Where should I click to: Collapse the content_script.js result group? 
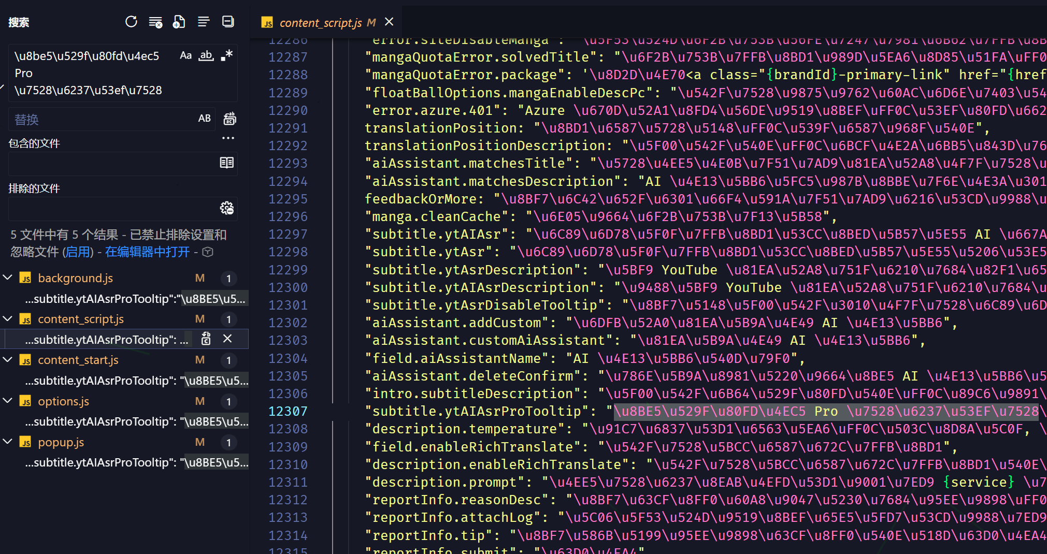pyautogui.click(x=8, y=318)
